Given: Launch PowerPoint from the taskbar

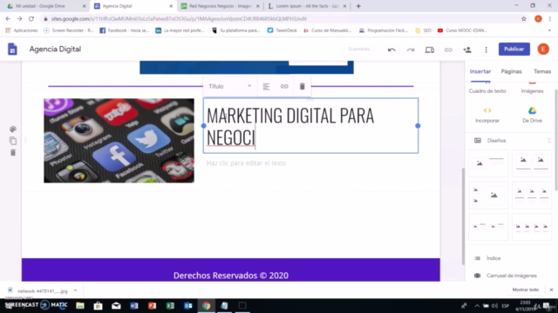Looking at the screenshot, I should click(x=152, y=305).
